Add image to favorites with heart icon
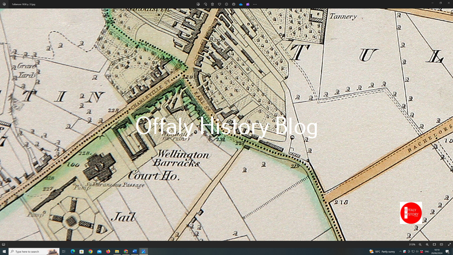The width and height of the screenshot is (453, 255). 219,4
